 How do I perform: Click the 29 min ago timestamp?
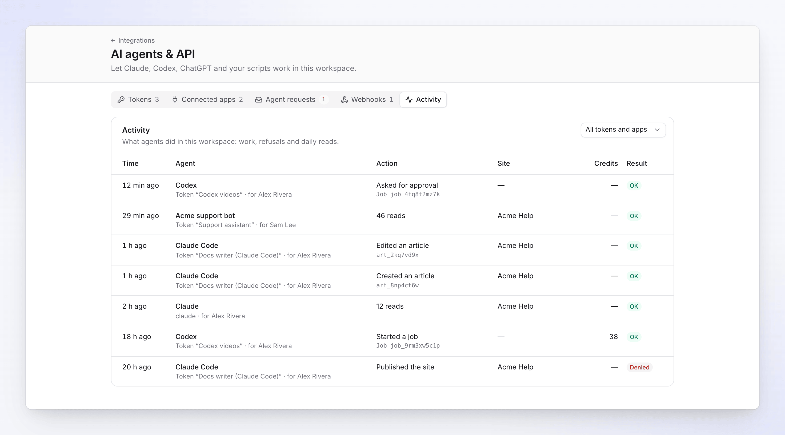(141, 216)
